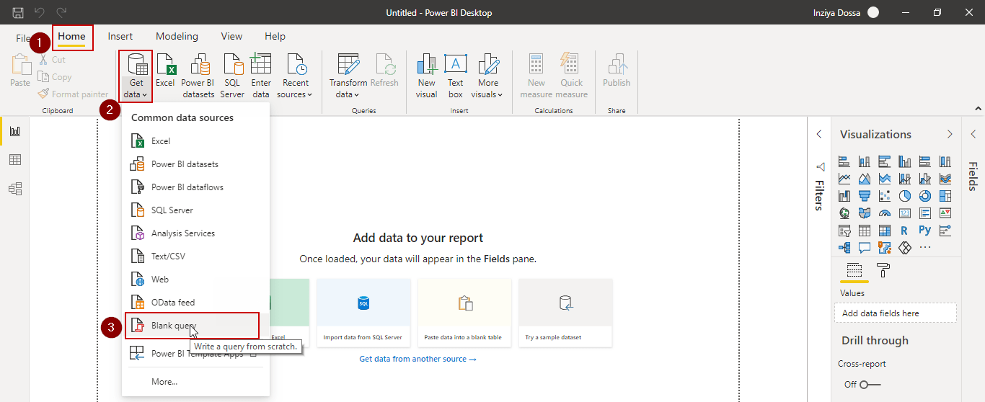This screenshot has height=402, width=985.
Task: Select the Line chart visualization
Action: tap(844, 179)
